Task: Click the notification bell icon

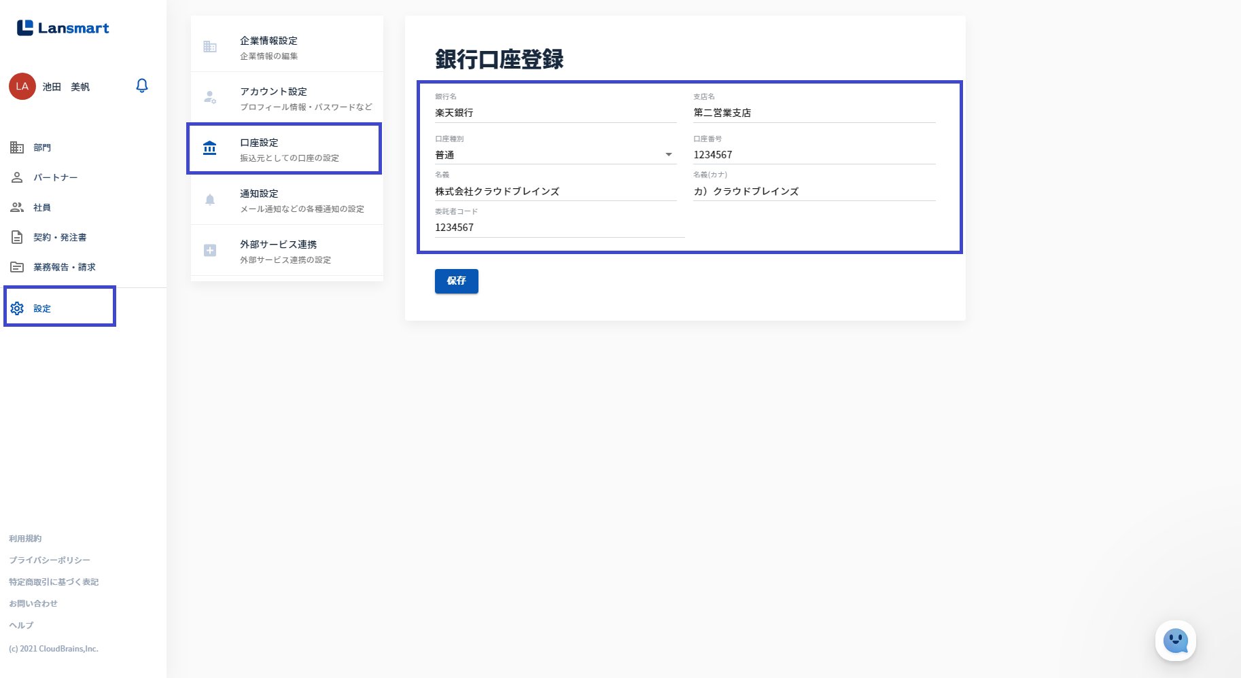Action: (142, 86)
